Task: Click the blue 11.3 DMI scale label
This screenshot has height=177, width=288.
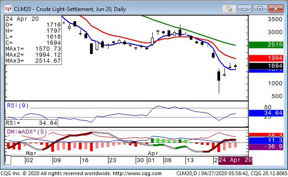Action: (x=266, y=141)
